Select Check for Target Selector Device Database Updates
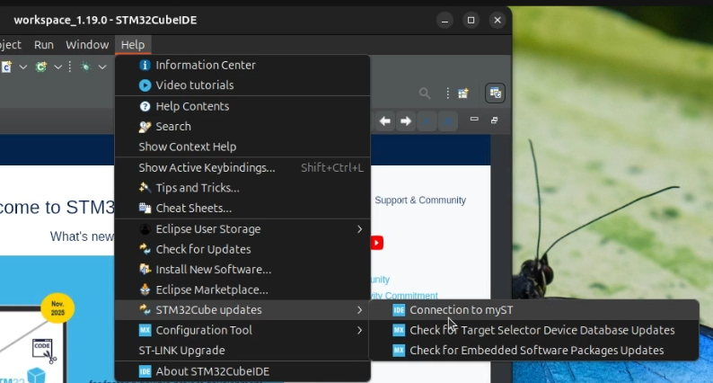Screen dimensions: 713x383 coord(533,330)
